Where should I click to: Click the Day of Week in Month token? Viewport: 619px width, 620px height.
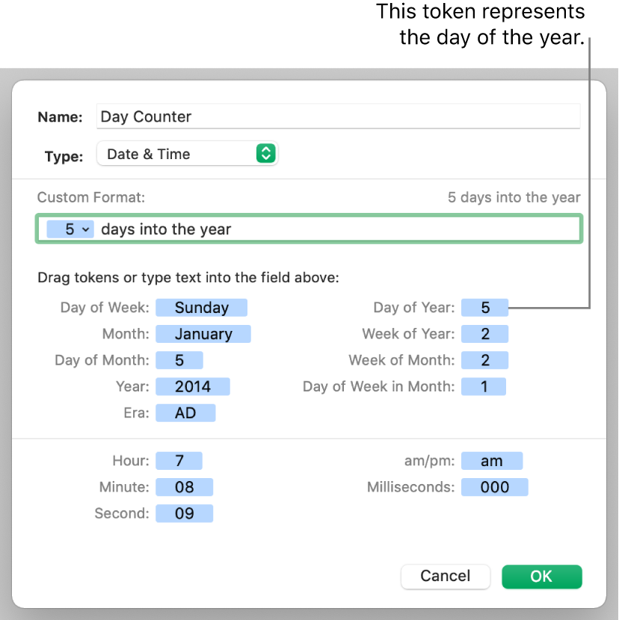point(484,386)
